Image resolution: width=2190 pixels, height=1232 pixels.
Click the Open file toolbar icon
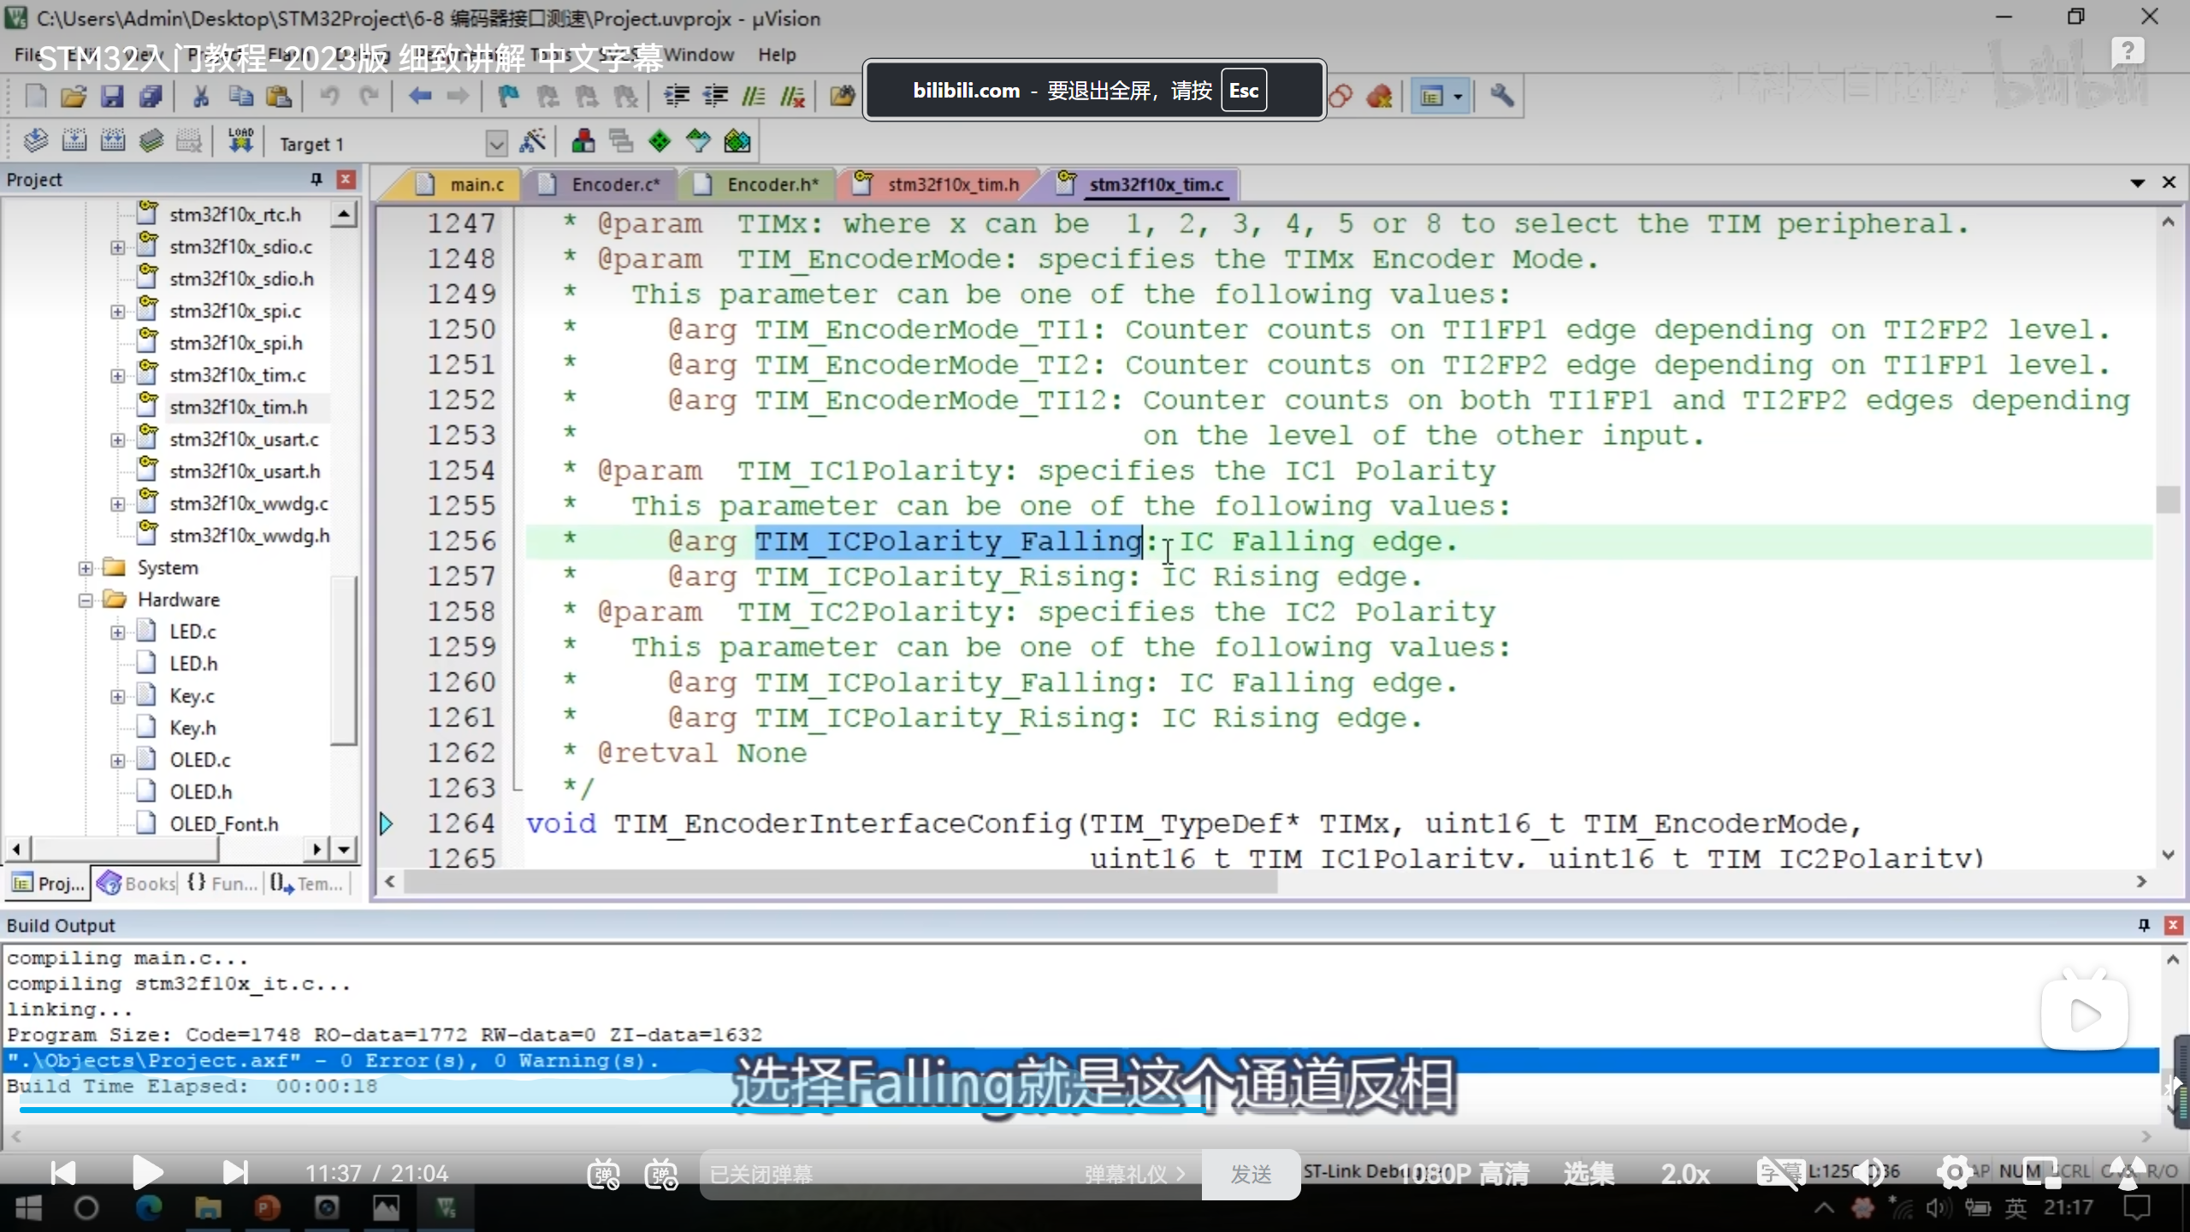click(74, 96)
